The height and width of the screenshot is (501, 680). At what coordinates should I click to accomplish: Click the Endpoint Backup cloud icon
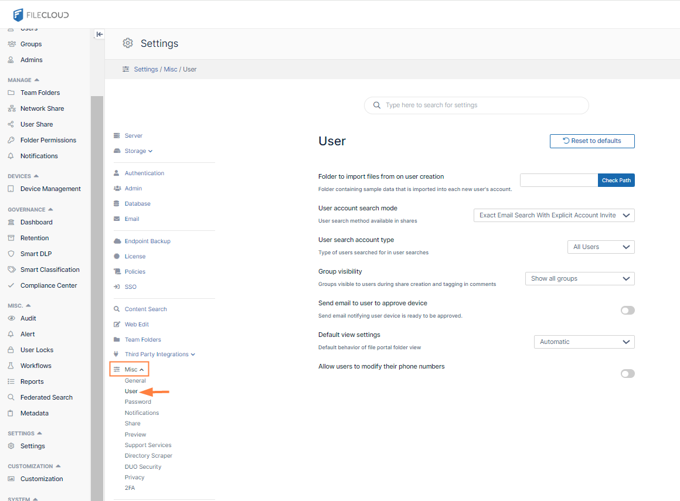point(117,241)
